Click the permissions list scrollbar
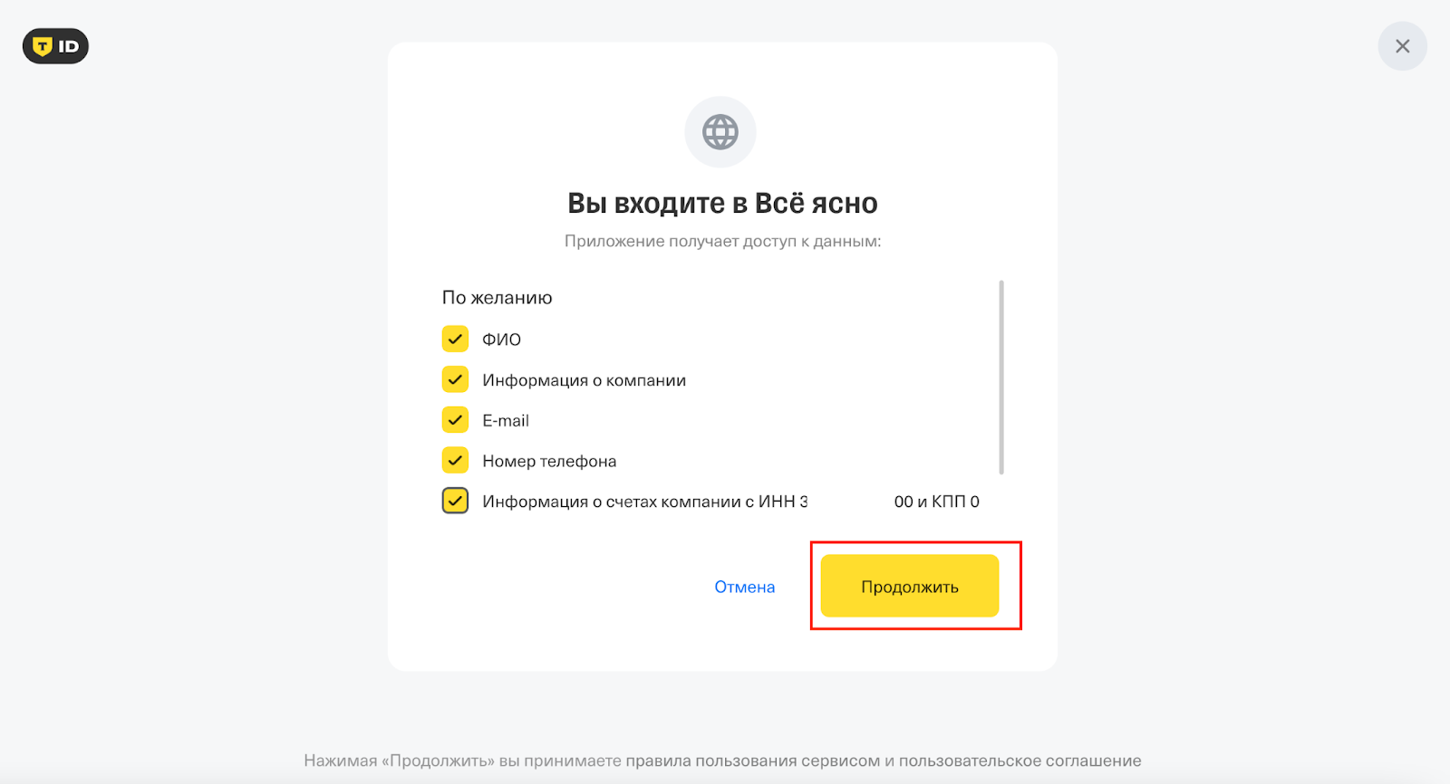The width and height of the screenshot is (1450, 784). coord(1000,377)
